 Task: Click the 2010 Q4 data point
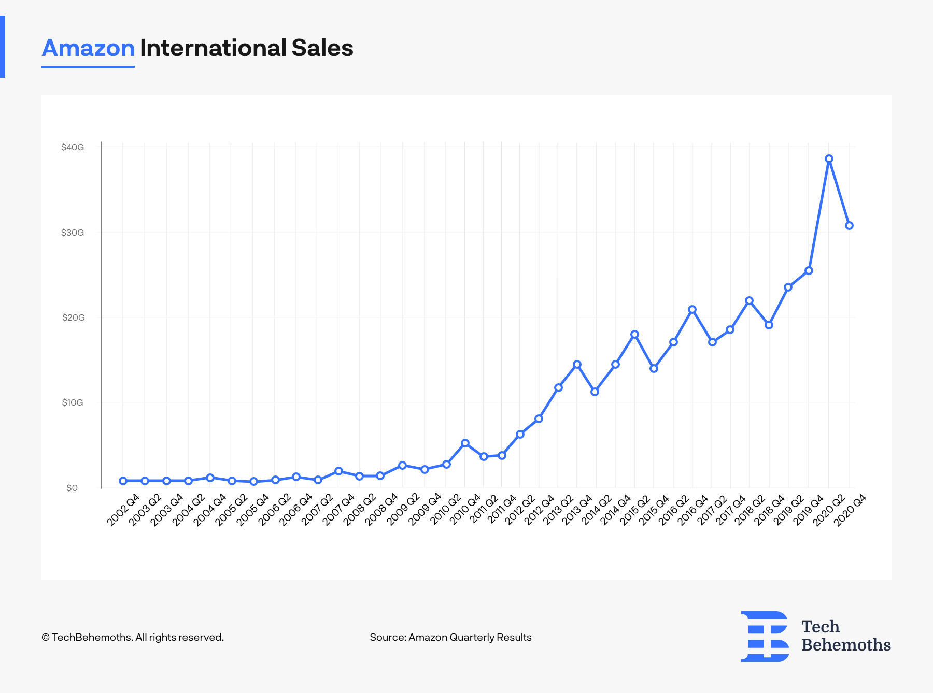pyautogui.click(x=465, y=443)
